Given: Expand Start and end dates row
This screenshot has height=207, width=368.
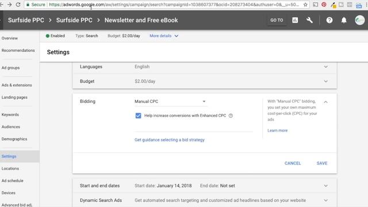Looking at the screenshot, I should [x=205, y=186].
